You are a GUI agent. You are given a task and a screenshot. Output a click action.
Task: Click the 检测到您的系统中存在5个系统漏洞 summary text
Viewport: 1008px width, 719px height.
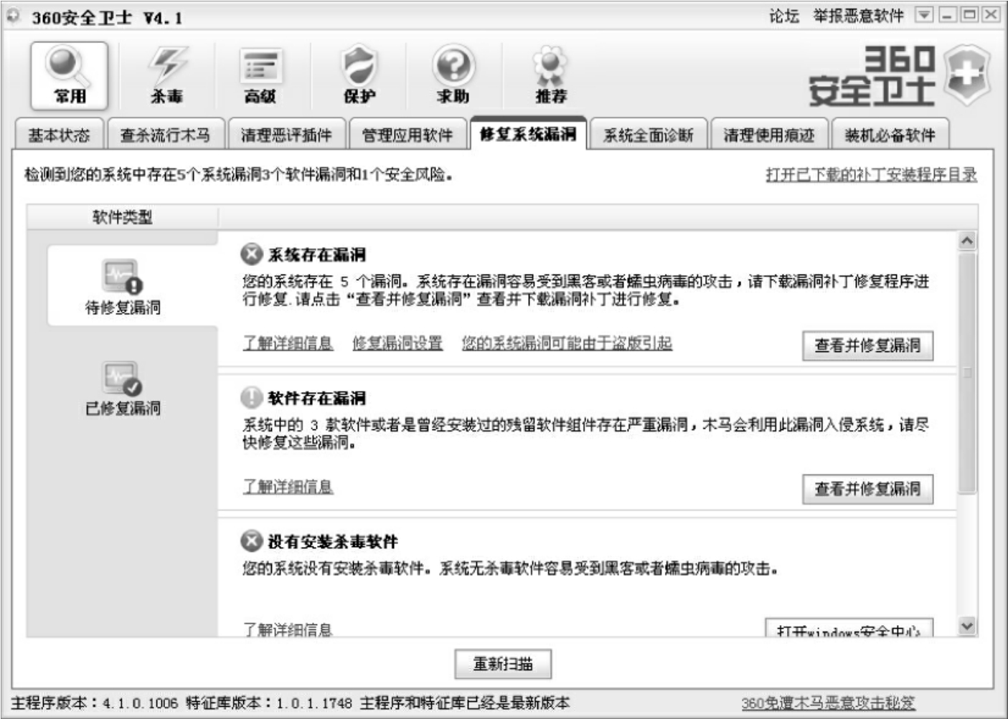[x=238, y=174]
